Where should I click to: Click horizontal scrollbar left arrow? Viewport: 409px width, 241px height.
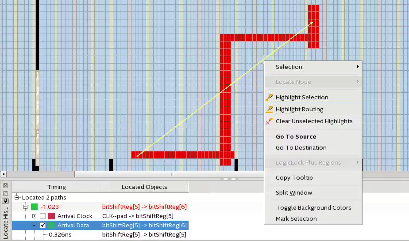(4, 174)
